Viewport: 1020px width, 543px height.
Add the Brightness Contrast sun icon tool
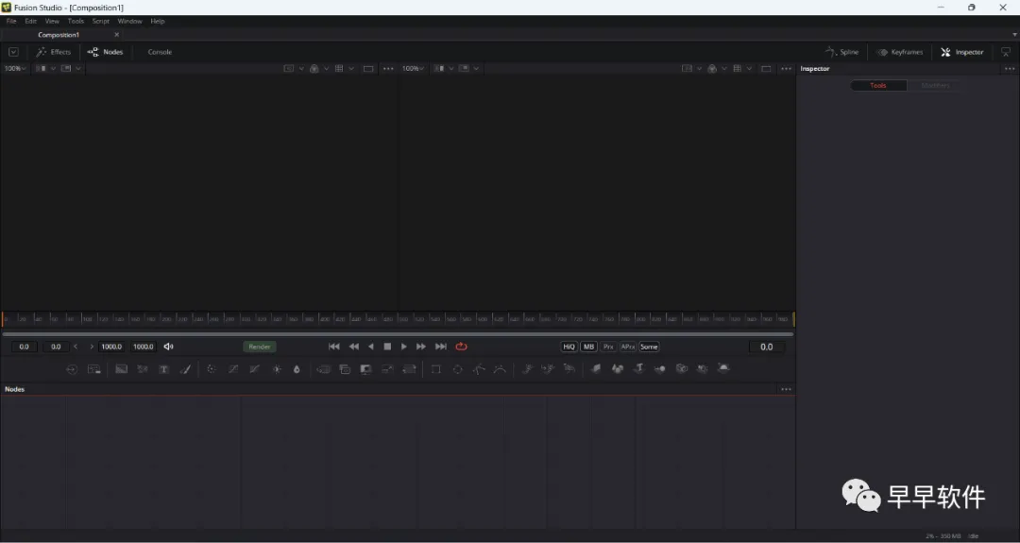tap(277, 368)
